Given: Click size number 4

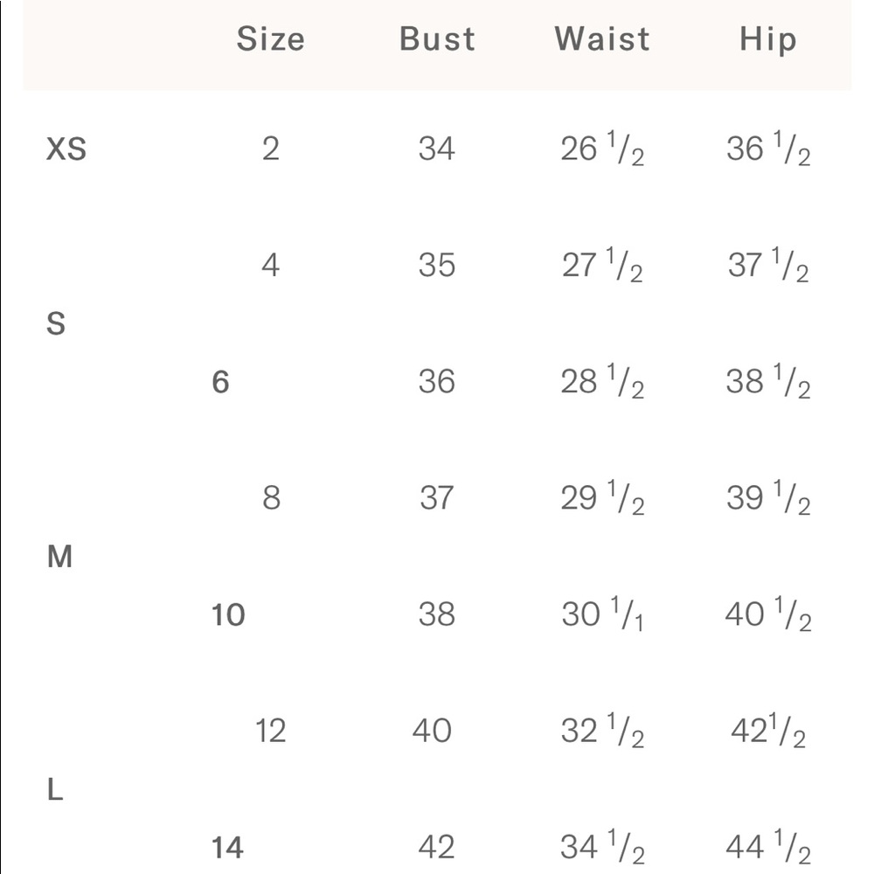Looking at the screenshot, I should pyautogui.click(x=270, y=265).
